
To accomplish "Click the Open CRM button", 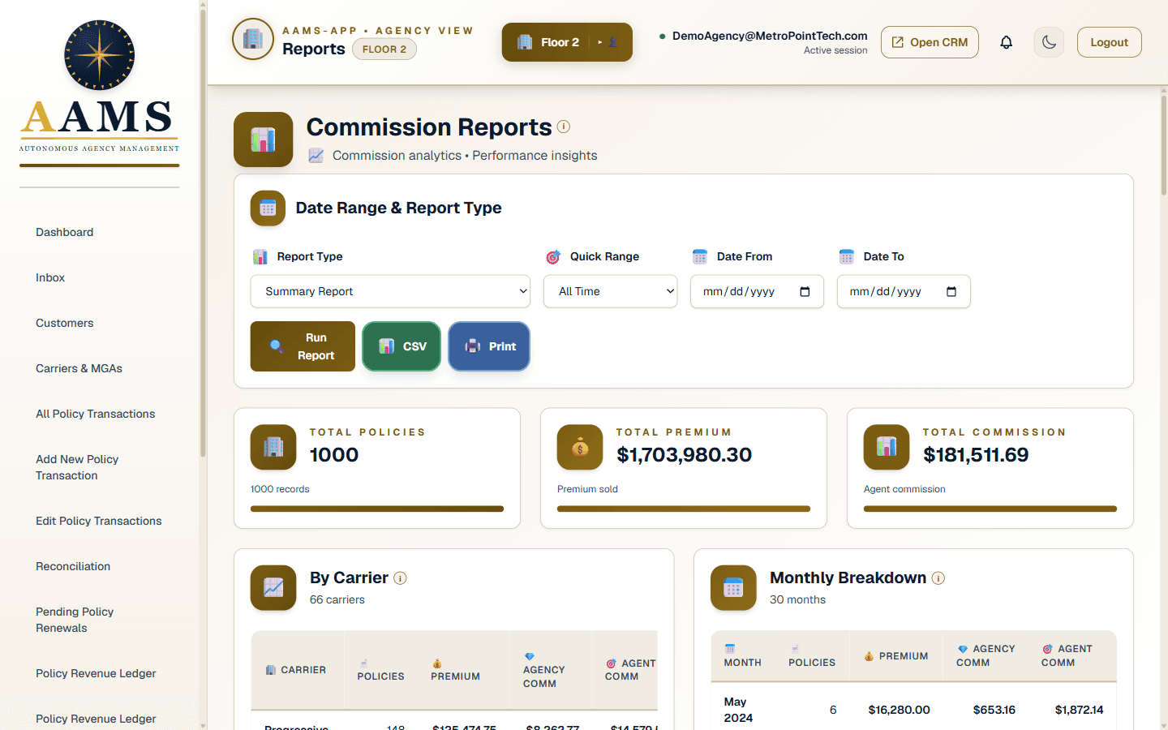I will tap(930, 42).
